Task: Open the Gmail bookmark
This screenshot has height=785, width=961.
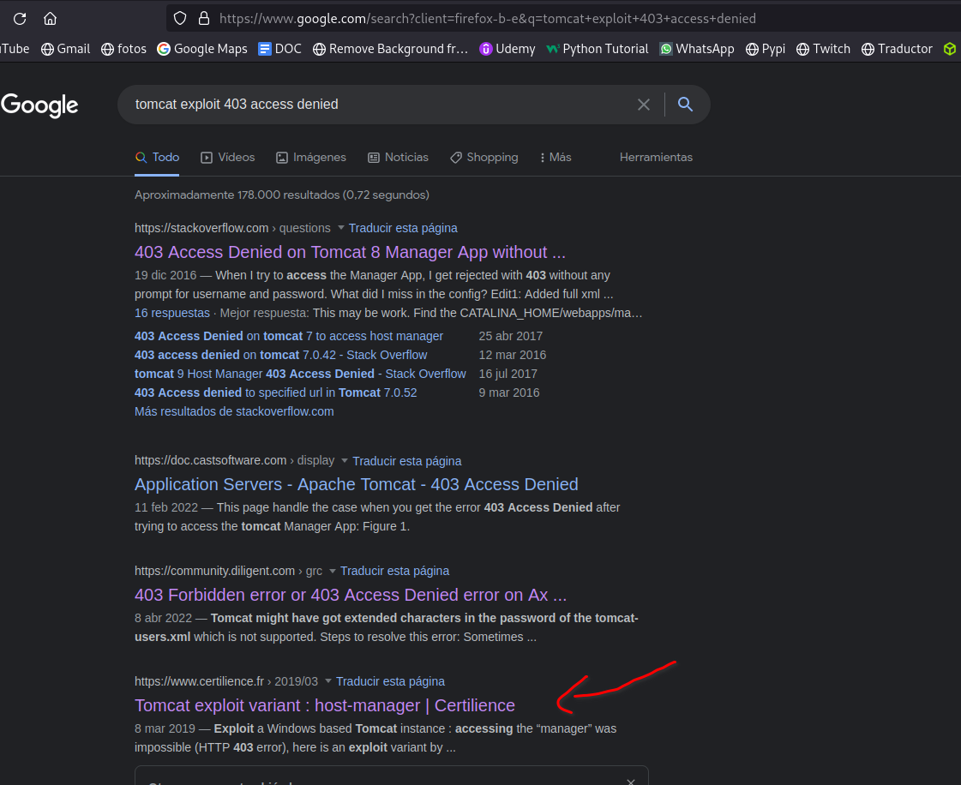Action: (65, 49)
